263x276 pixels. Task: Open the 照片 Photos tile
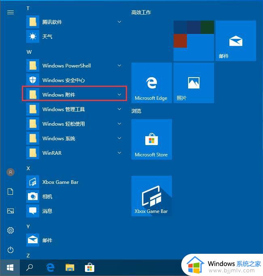point(194,83)
